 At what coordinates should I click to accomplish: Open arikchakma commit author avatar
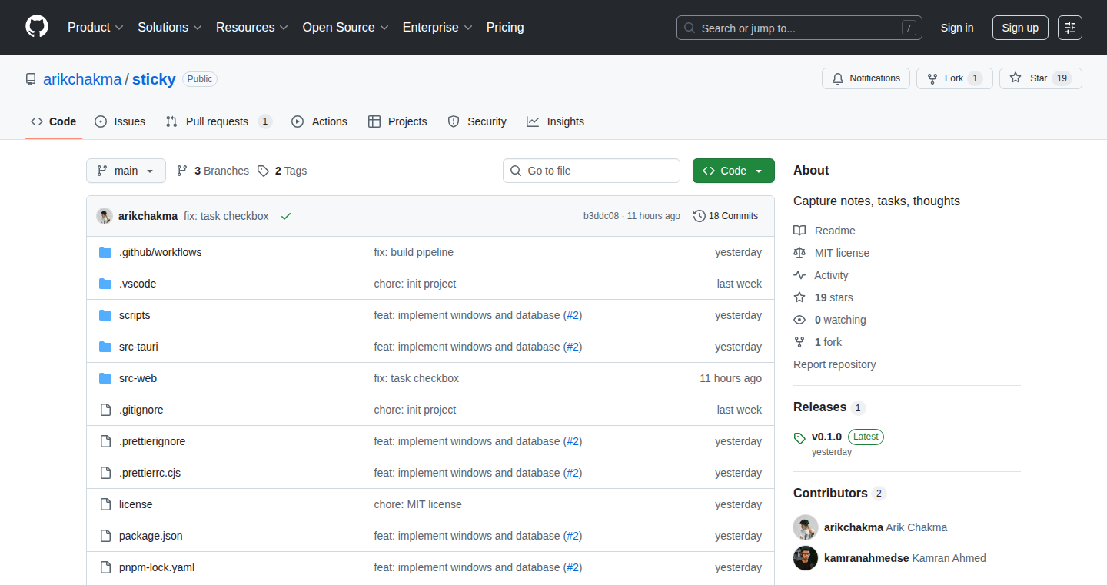pos(105,216)
